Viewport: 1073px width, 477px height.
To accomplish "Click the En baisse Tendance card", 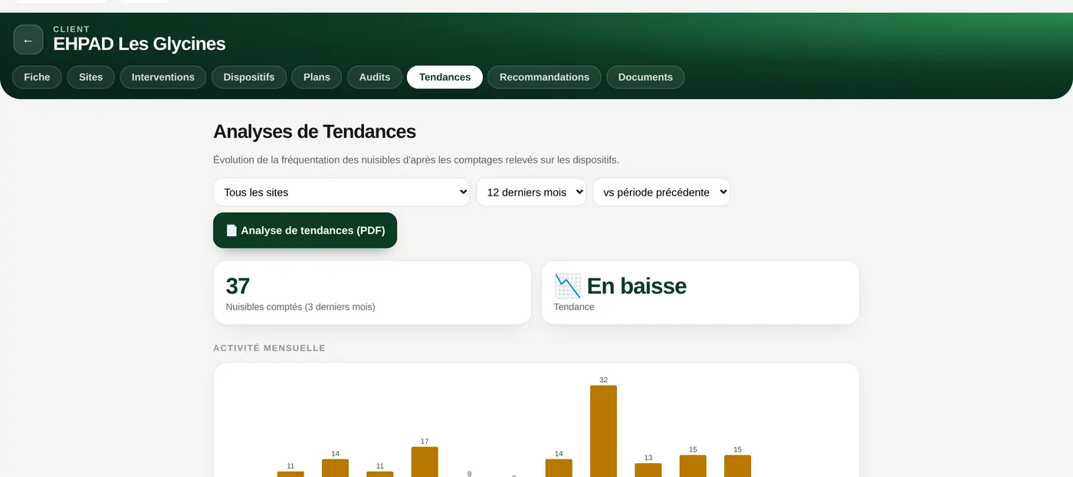I will pos(700,292).
